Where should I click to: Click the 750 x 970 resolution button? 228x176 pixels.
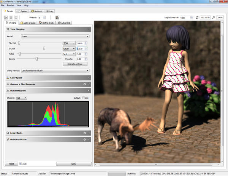[x=205, y=18]
